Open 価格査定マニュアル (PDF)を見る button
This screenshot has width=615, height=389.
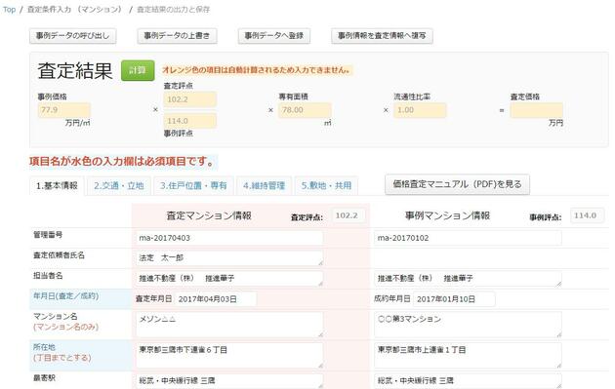457,184
